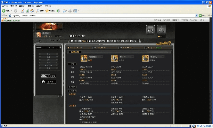The height and width of the screenshot is (128, 213).
Task: Click the value '10379 353/H'
Action: point(148,67)
